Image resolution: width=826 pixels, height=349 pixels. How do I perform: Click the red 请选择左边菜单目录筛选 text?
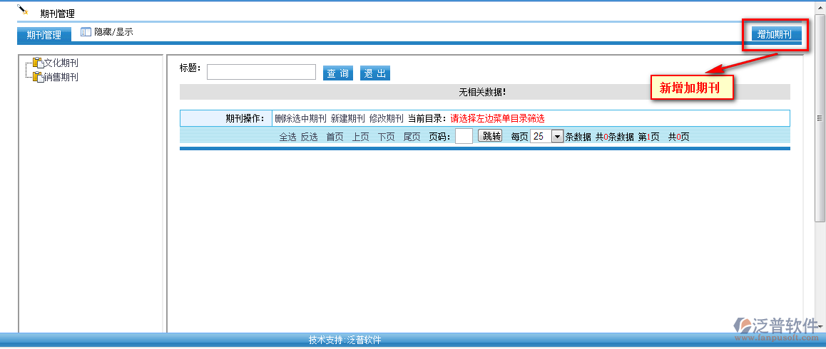[497, 118]
